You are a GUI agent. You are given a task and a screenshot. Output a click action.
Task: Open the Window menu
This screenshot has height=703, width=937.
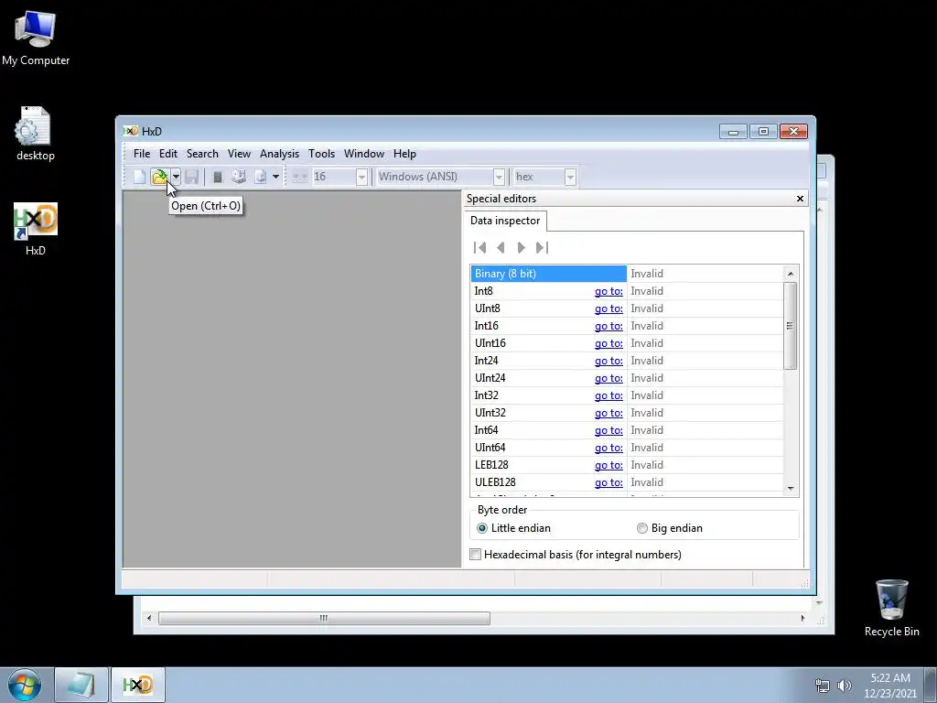click(x=364, y=154)
